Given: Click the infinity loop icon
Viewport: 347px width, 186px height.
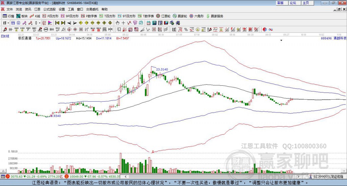Looking at the screenshot, I should point(270,29).
